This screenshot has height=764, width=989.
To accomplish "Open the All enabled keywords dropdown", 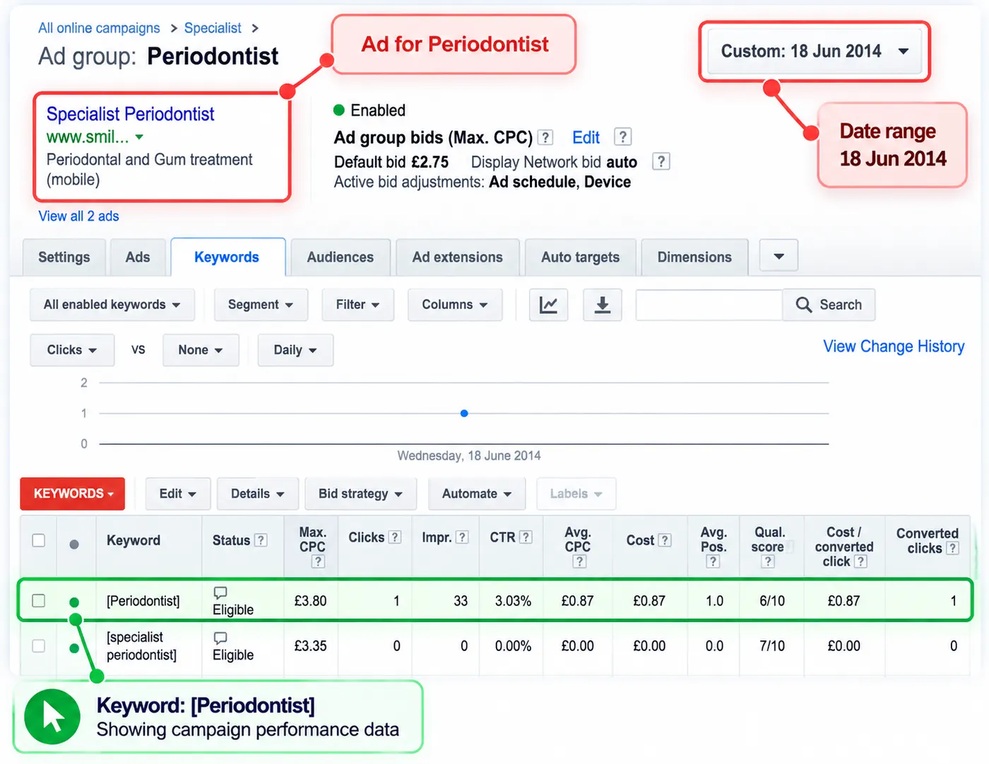I will [112, 305].
